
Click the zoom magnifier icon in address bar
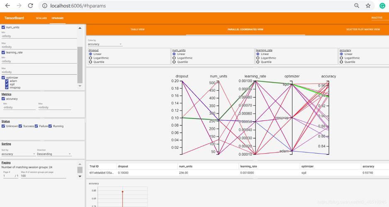(357, 5)
